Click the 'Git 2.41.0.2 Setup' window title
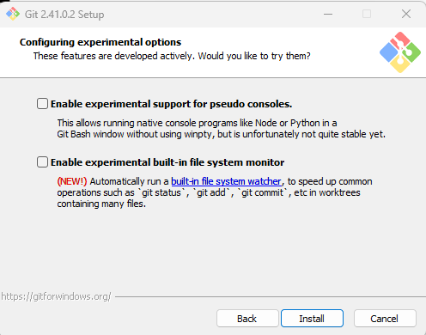Viewport: 426px width, 335px height. [64, 15]
